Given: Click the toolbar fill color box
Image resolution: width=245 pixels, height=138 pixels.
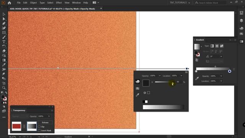Looking at the screenshot, I should (3, 97).
